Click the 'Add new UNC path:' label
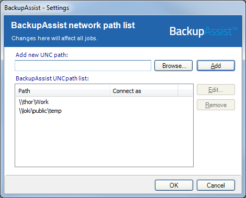The width and height of the screenshot is (246, 198). point(42,55)
